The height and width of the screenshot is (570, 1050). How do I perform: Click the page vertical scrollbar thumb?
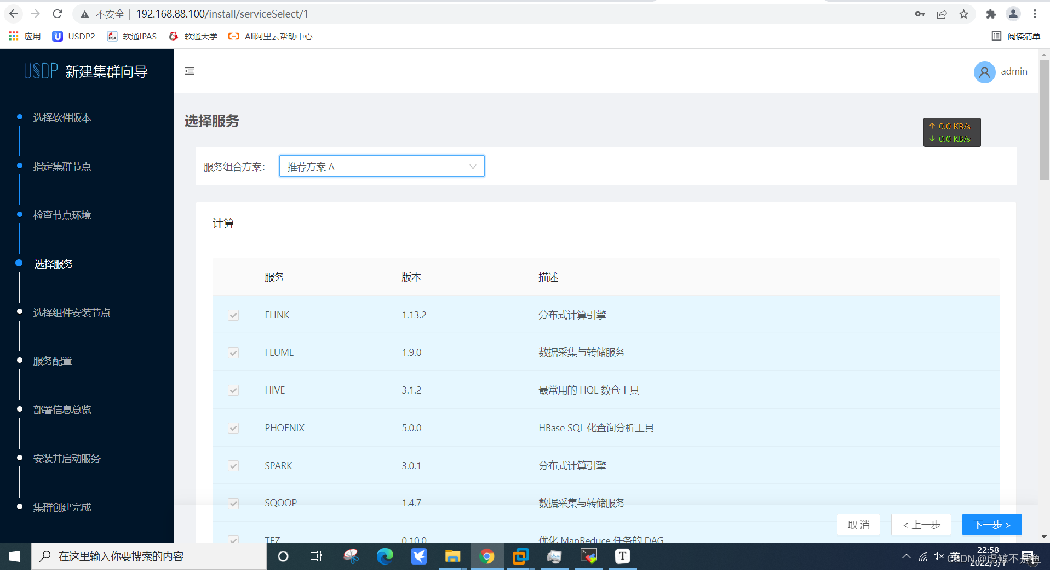(x=1044, y=119)
